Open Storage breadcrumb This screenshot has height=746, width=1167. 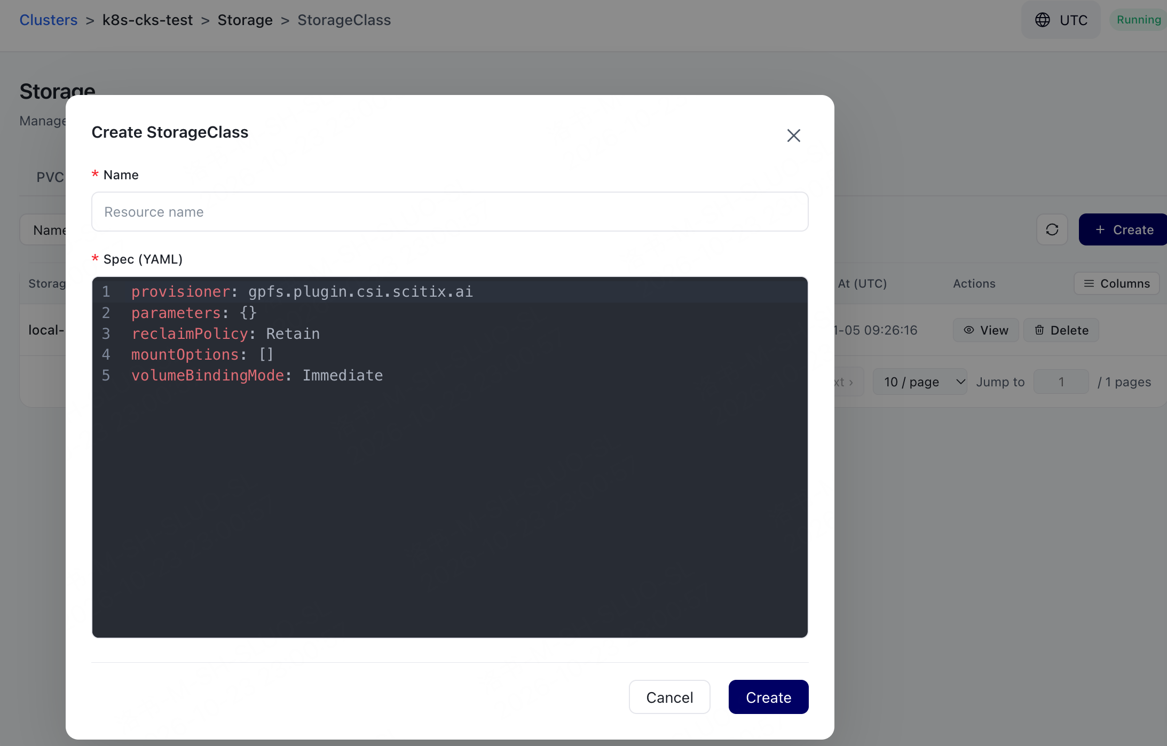(245, 20)
